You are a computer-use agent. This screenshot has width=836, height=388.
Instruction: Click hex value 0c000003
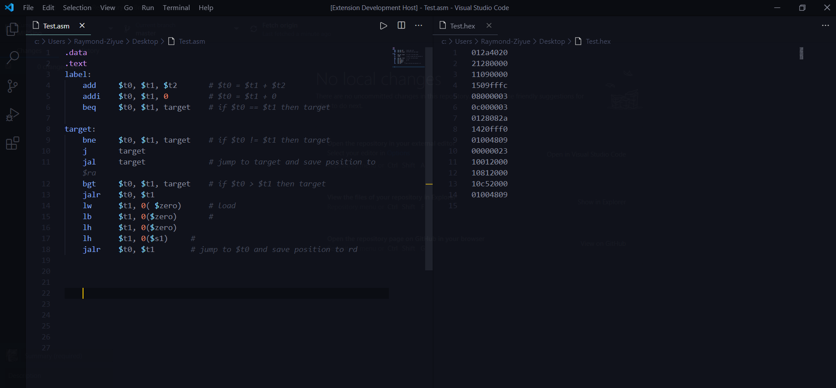[489, 107]
